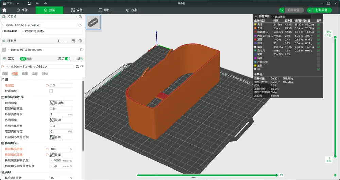Switch to the 项目 tab

tap(104, 10)
